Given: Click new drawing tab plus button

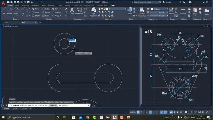Looking at the screenshot, I should 40,23.
